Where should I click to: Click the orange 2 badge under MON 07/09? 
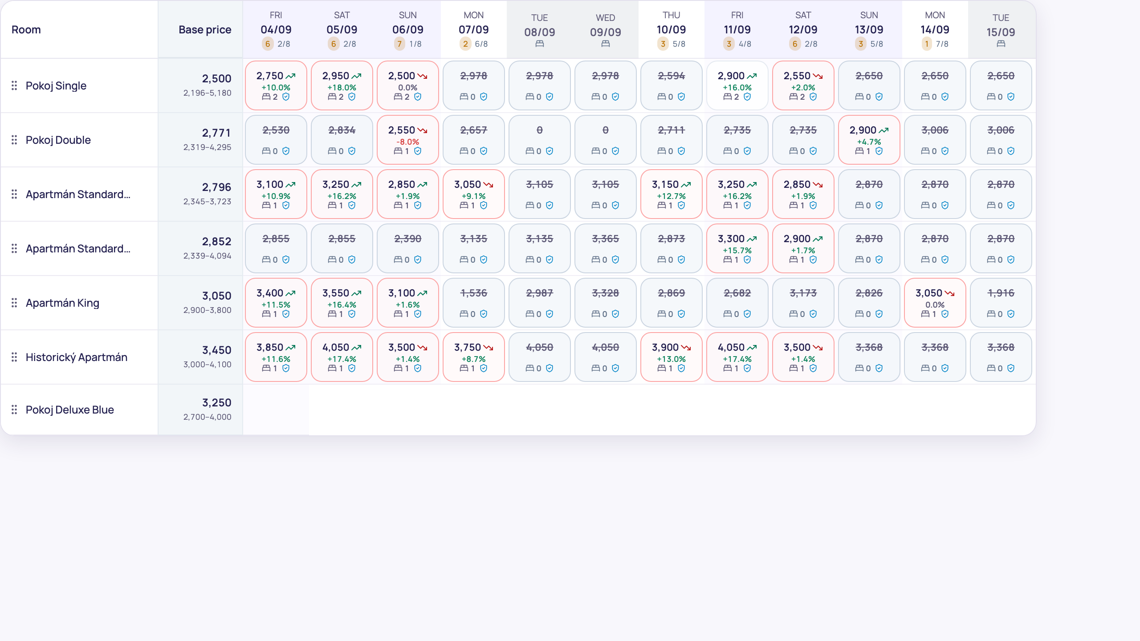[x=465, y=44]
